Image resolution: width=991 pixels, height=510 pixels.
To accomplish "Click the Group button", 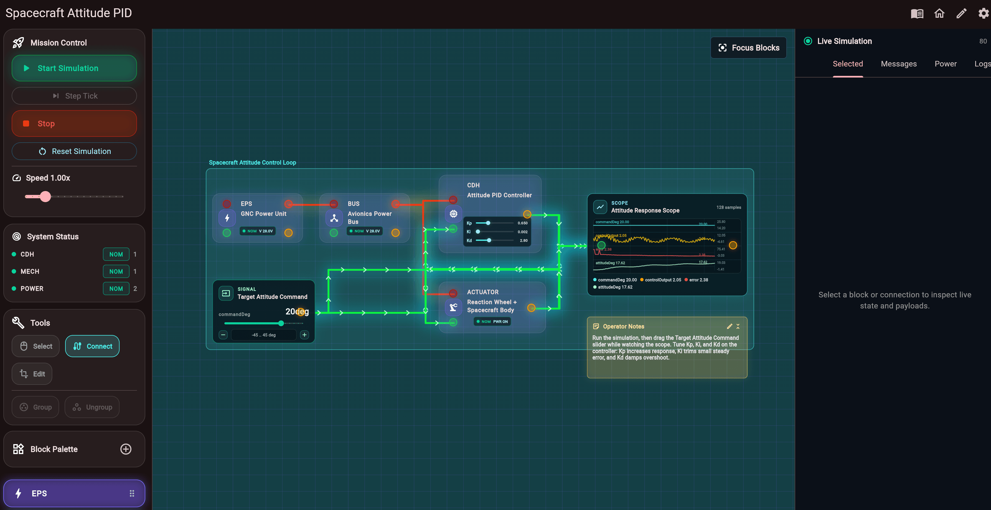I will pyautogui.click(x=35, y=407).
